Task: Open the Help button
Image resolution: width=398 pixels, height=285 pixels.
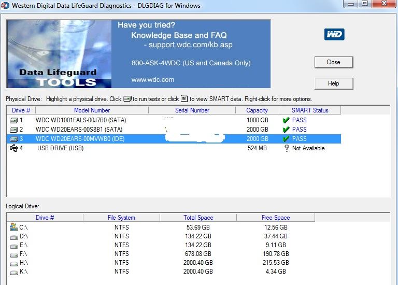Action: 334,83
